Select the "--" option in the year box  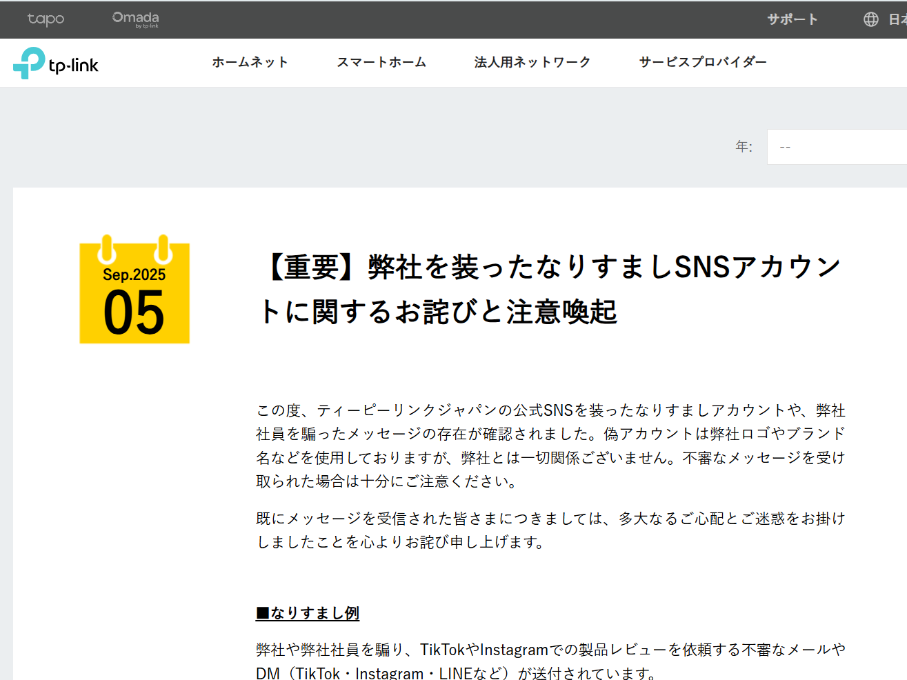(x=785, y=147)
